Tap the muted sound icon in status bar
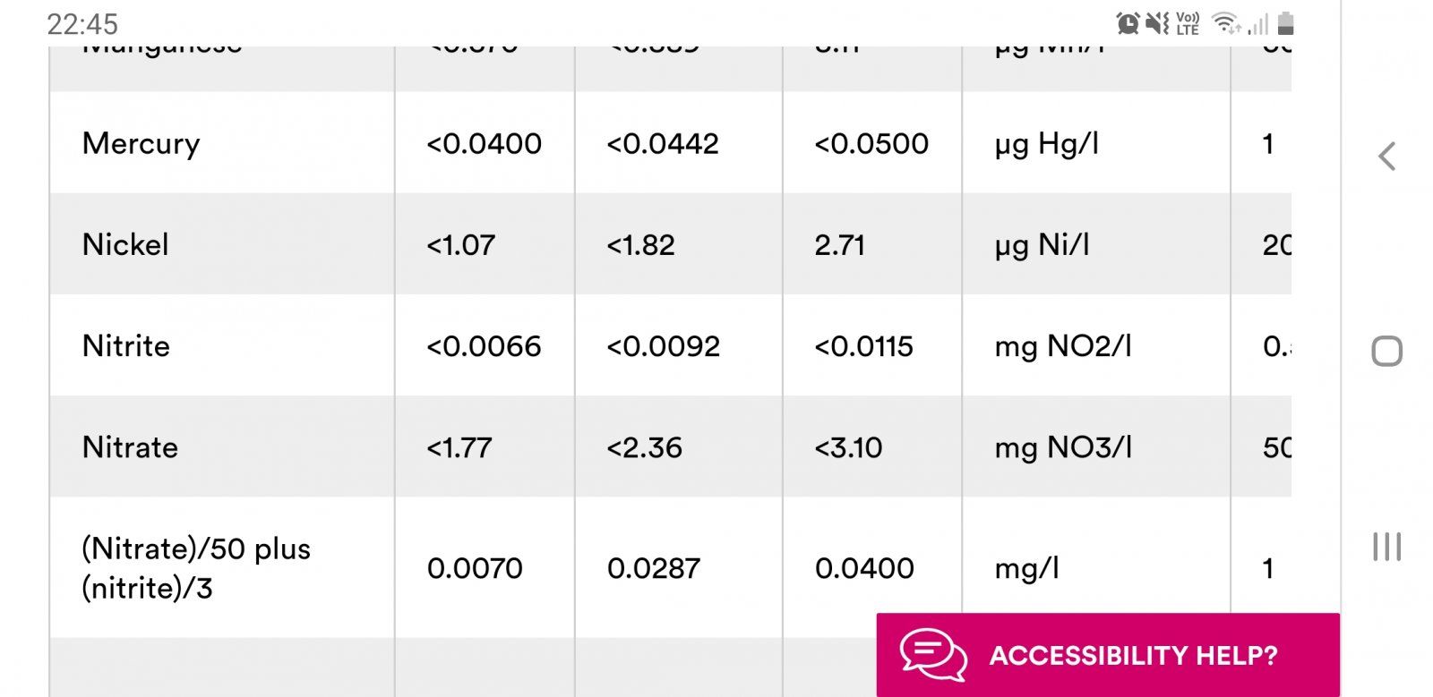 1157,23
